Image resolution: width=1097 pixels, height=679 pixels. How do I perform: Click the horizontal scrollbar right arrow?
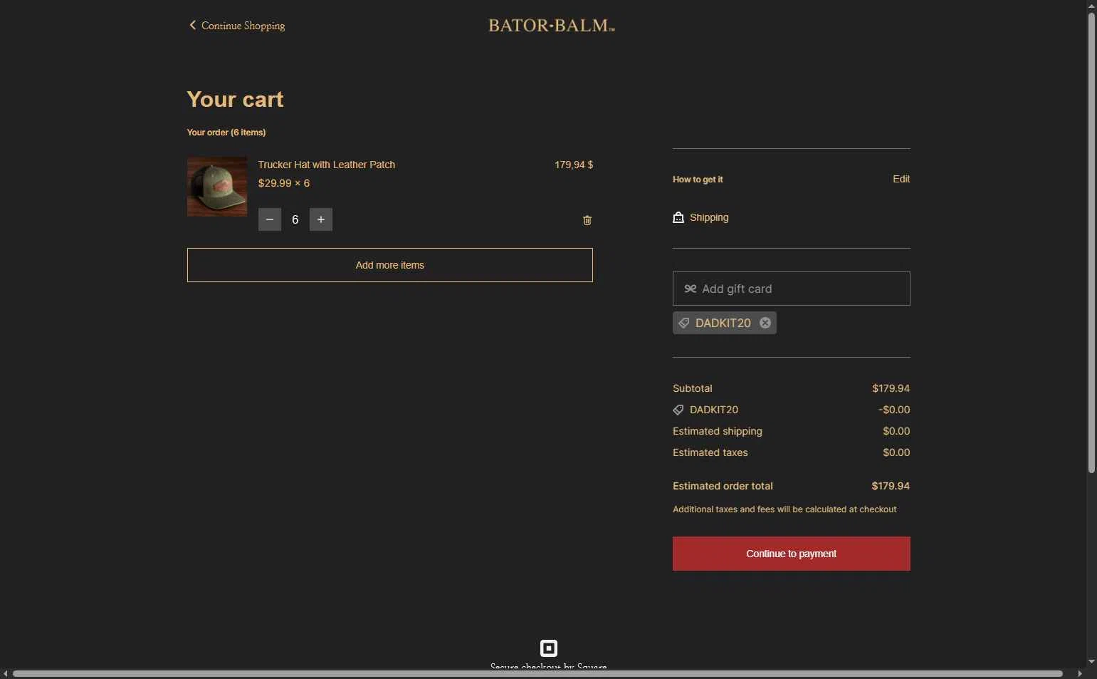[1080, 673]
